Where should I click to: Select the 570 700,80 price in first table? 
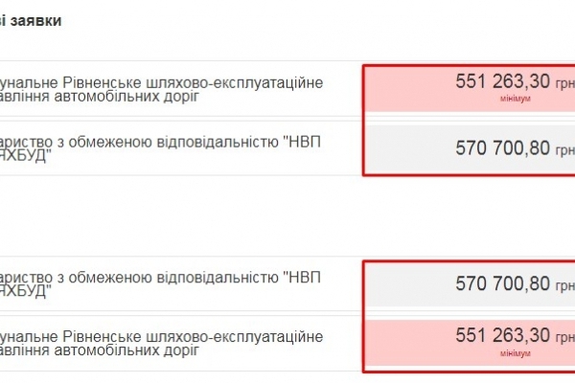pos(503,147)
